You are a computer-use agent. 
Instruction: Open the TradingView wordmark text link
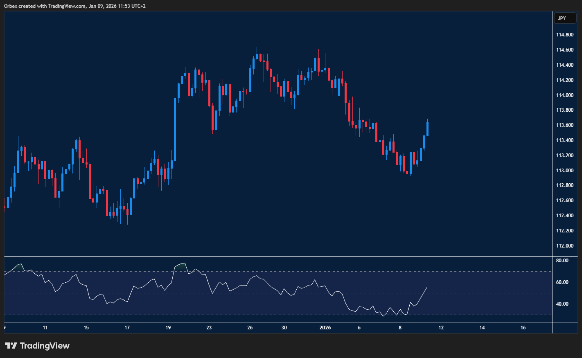pyautogui.click(x=45, y=346)
